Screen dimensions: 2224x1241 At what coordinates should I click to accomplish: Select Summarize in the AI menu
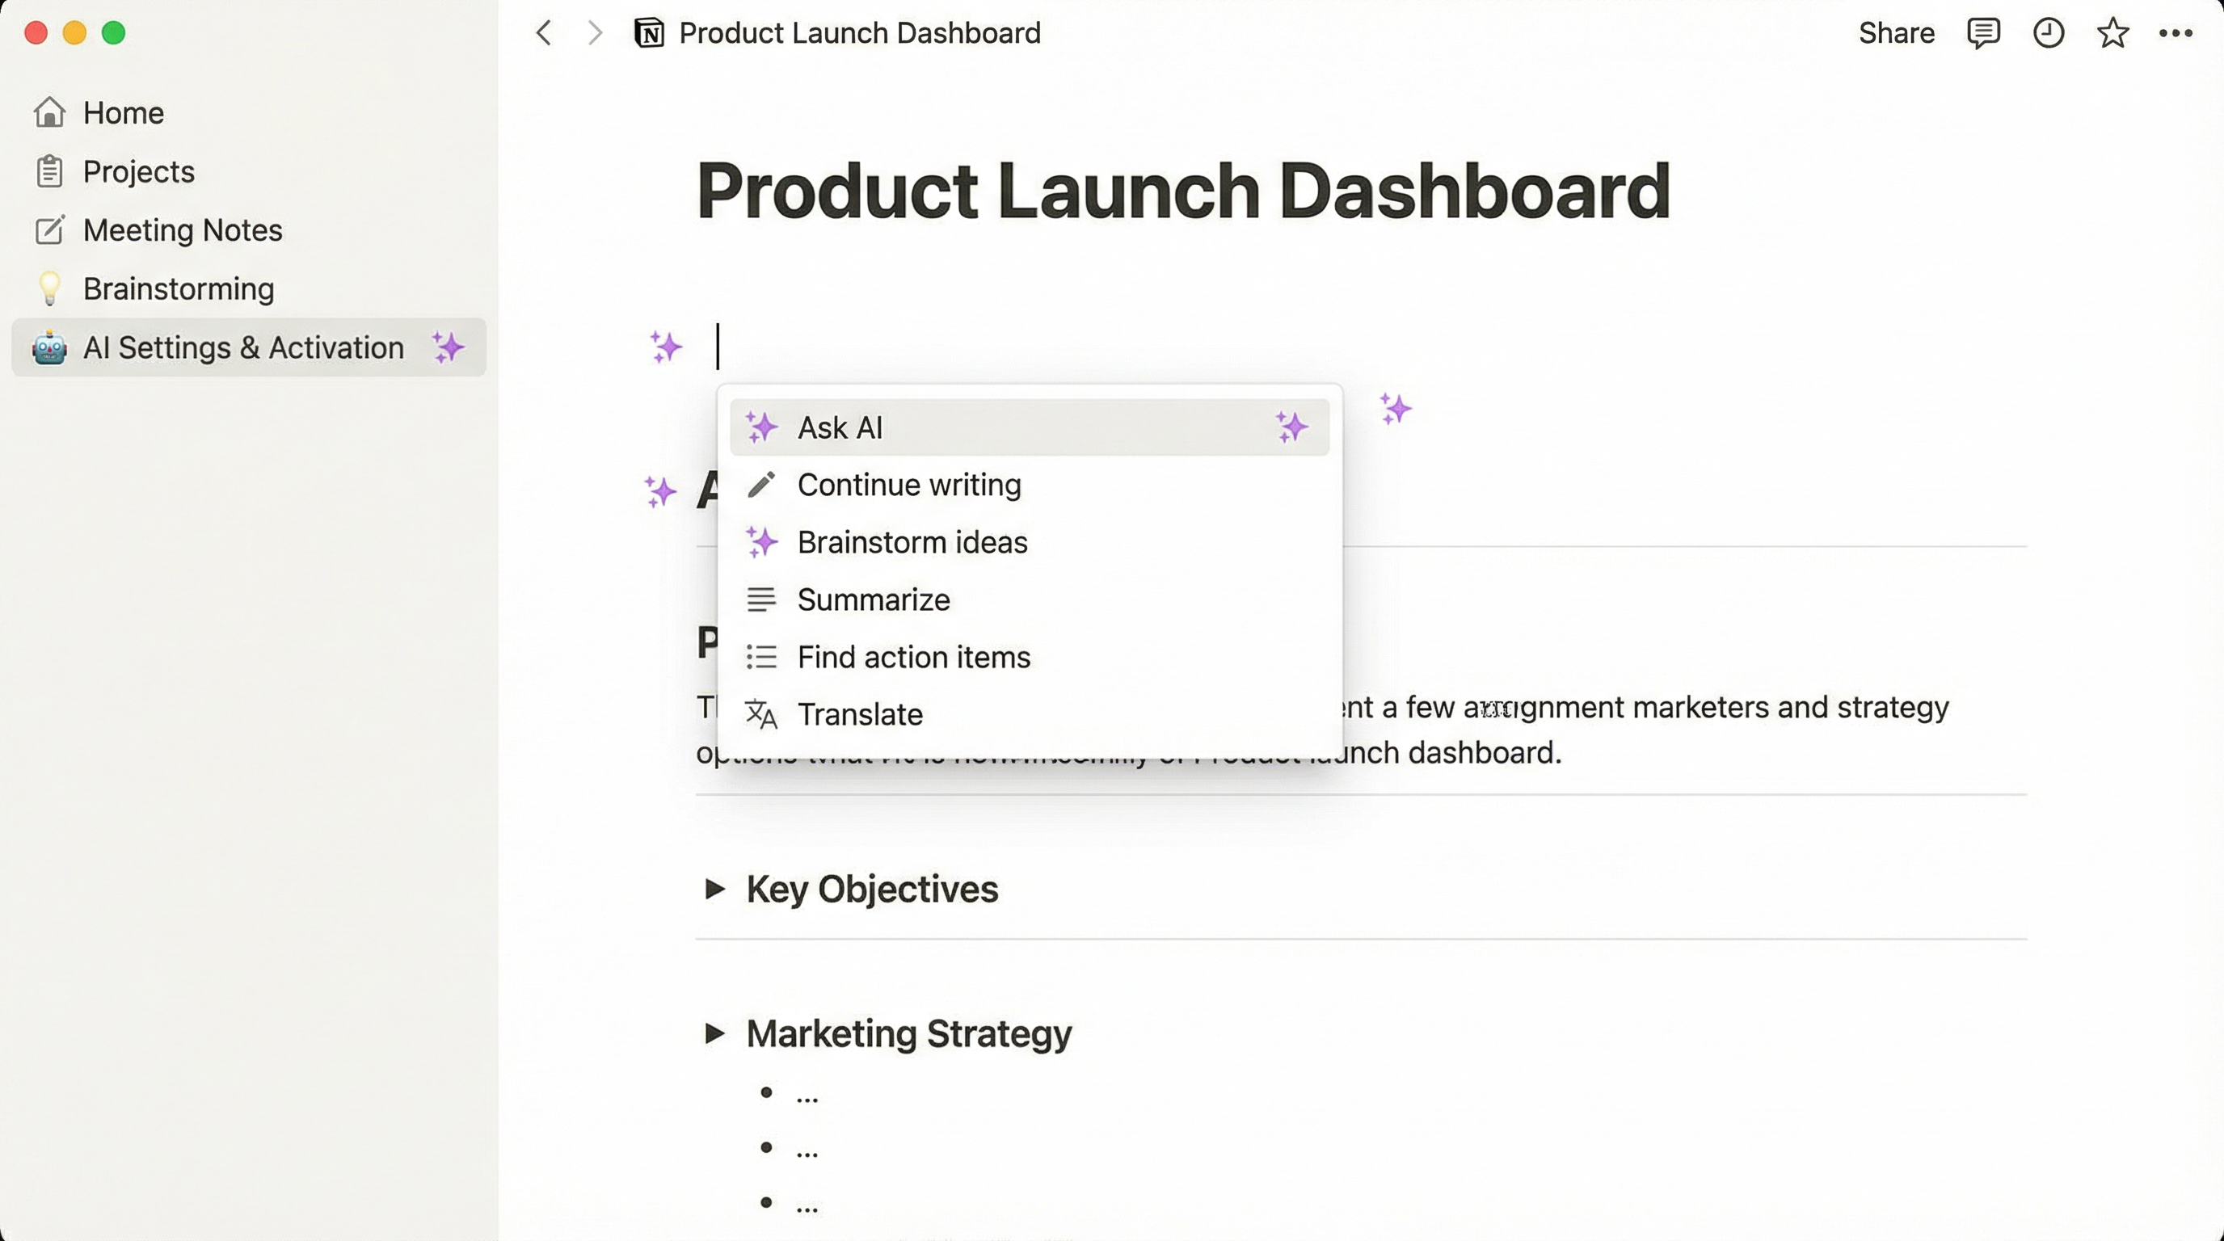[x=874, y=599]
